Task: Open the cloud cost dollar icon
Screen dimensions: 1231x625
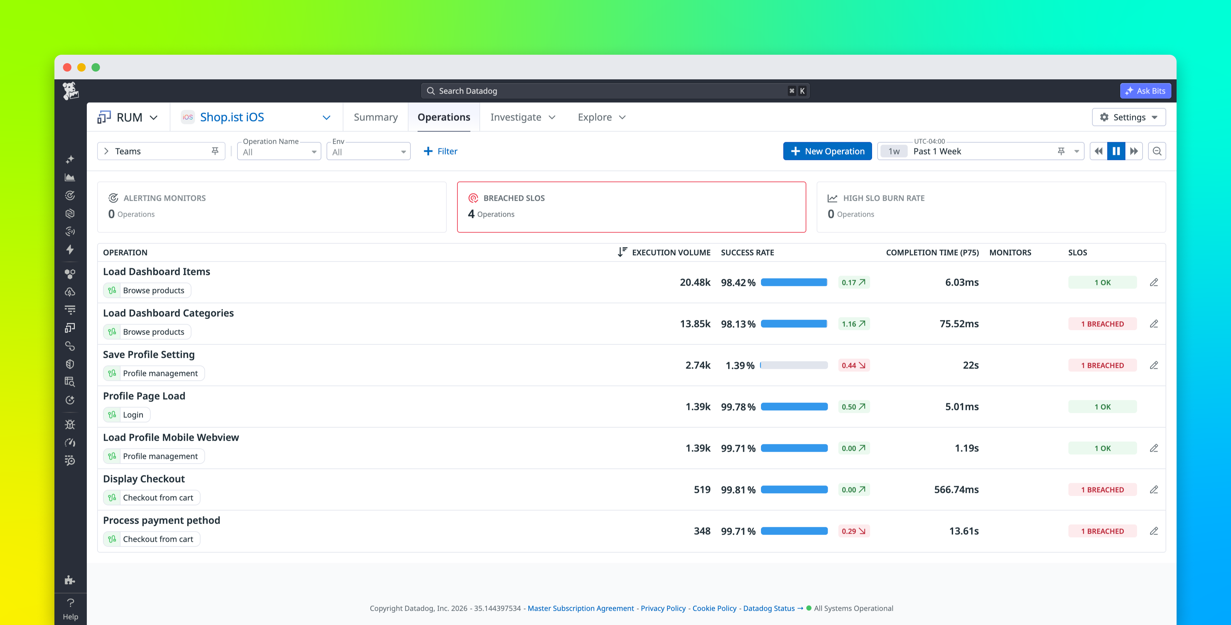Action: coord(70,292)
